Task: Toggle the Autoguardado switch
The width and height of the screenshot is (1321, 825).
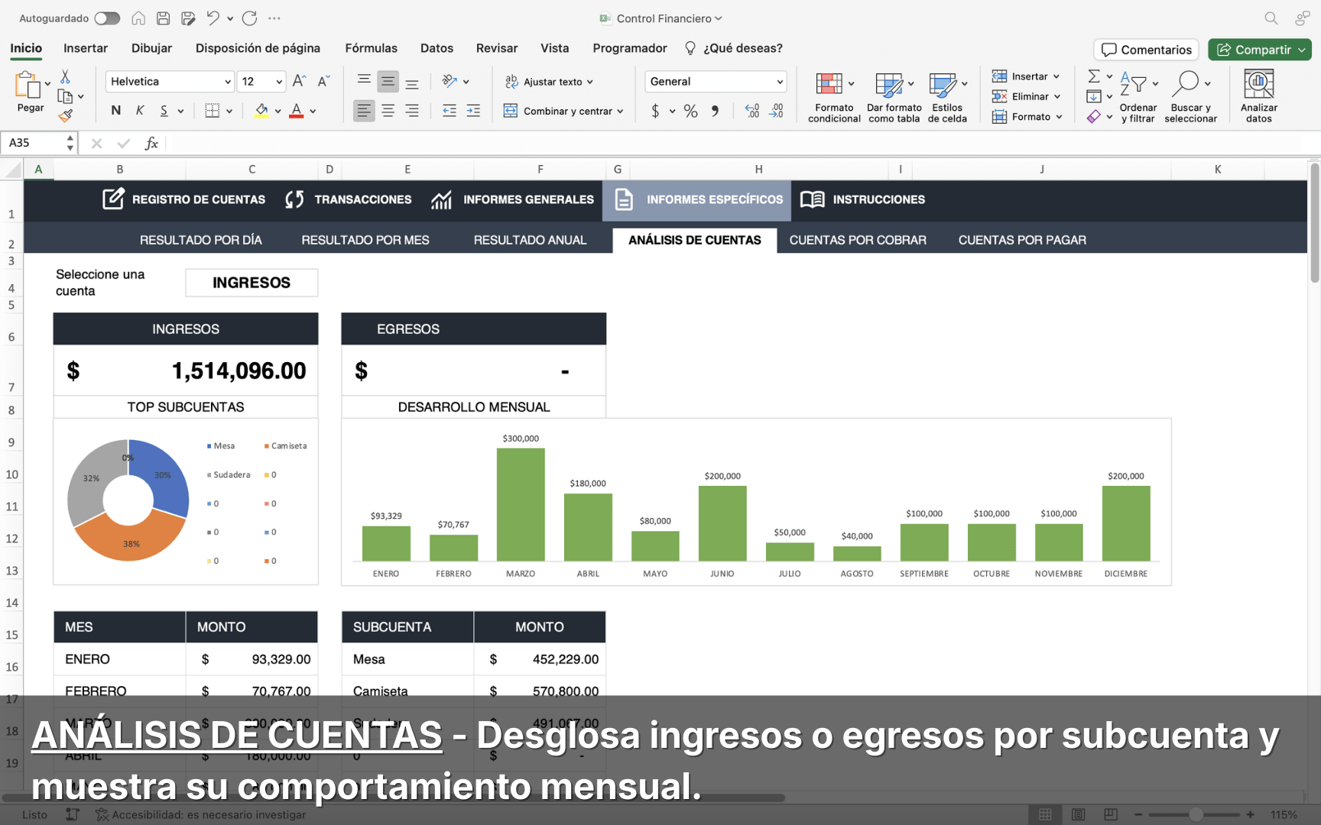Action: [107, 18]
